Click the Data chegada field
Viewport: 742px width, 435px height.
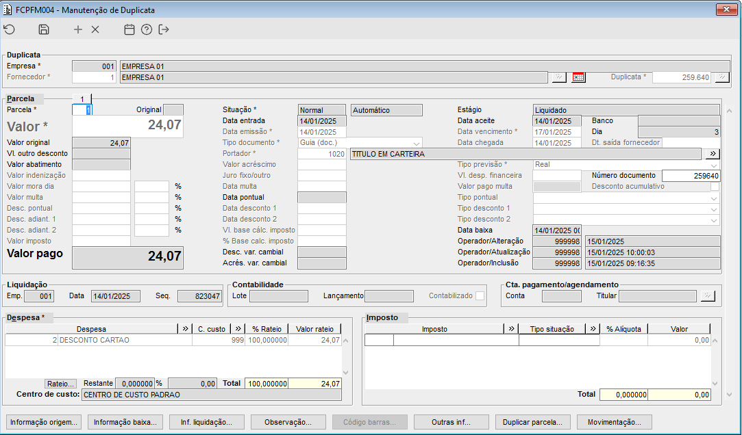coord(557,143)
